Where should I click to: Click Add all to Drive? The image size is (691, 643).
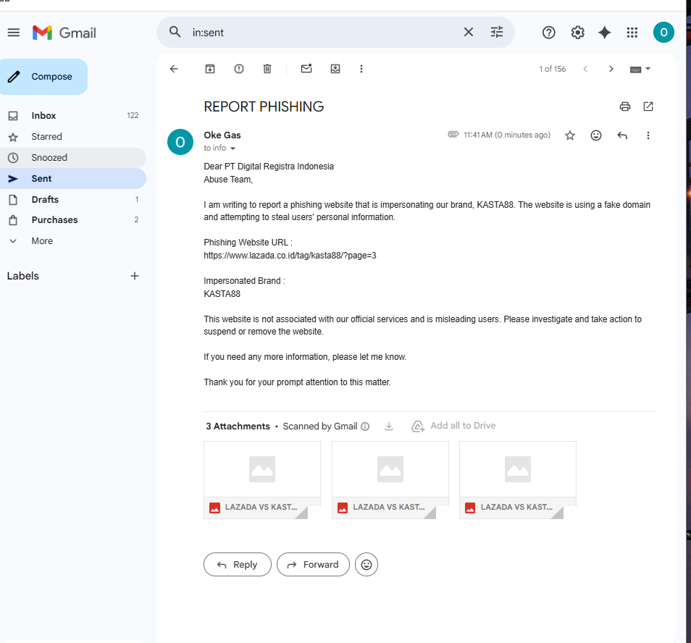pos(453,426)
